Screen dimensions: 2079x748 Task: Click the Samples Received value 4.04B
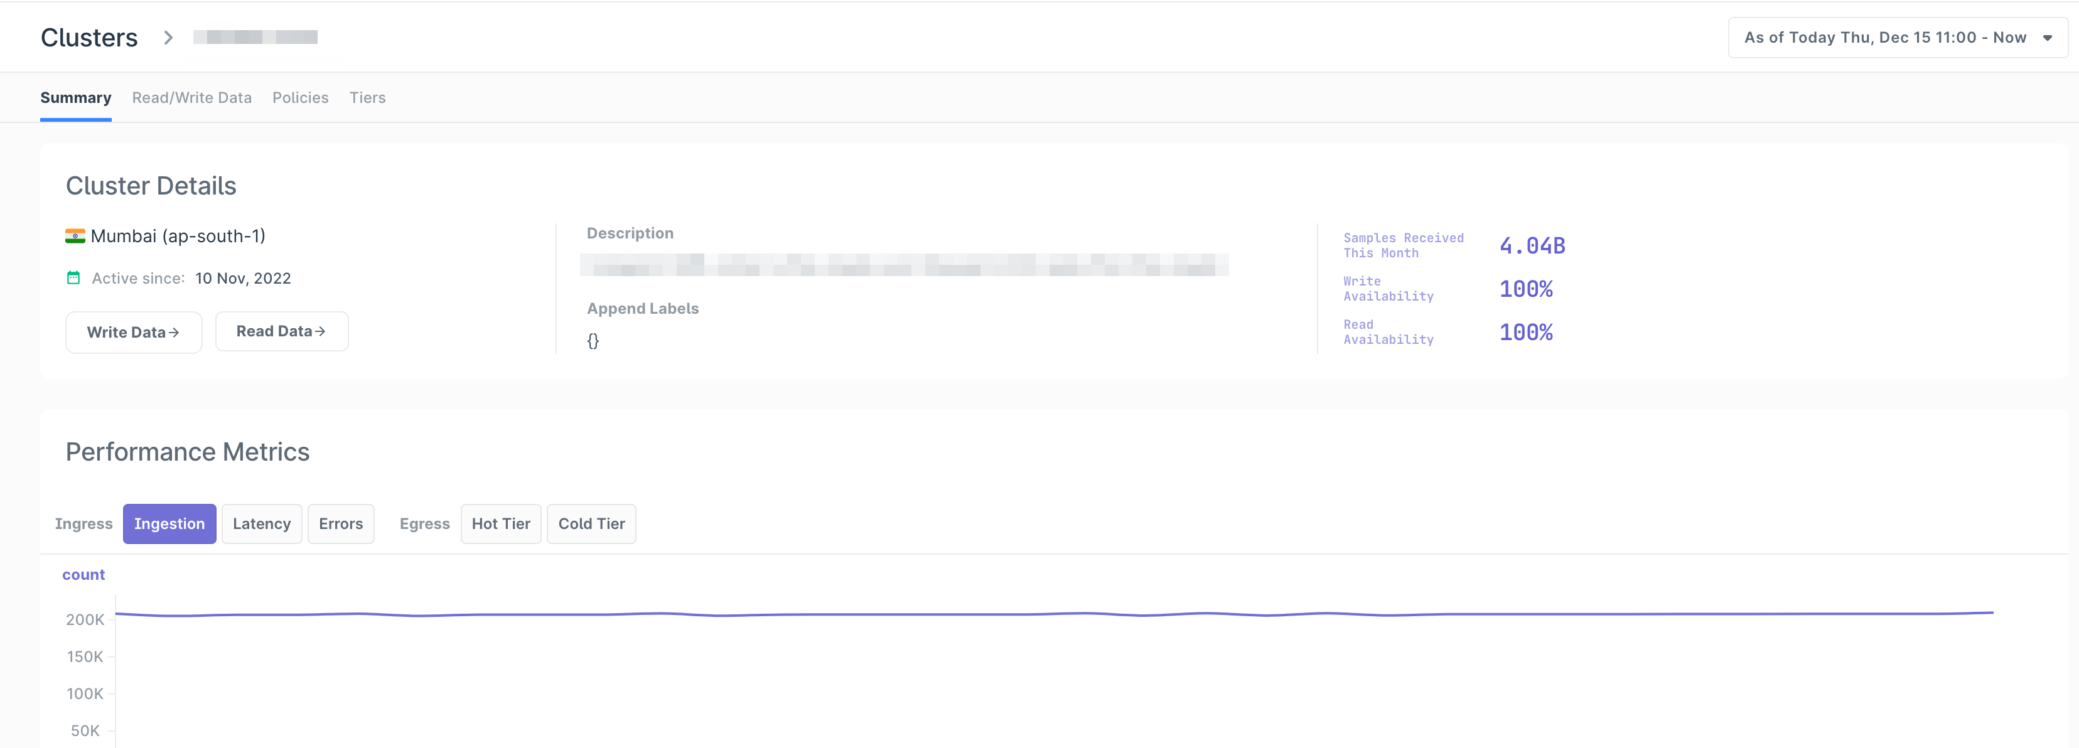pos(1532,245)
